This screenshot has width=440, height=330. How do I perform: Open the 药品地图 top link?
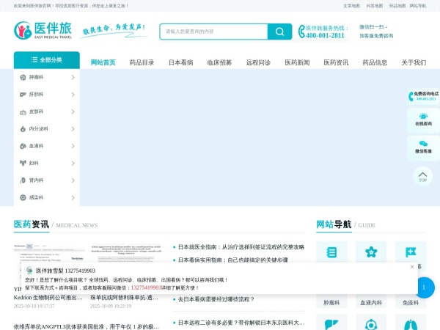coord(397,6)
